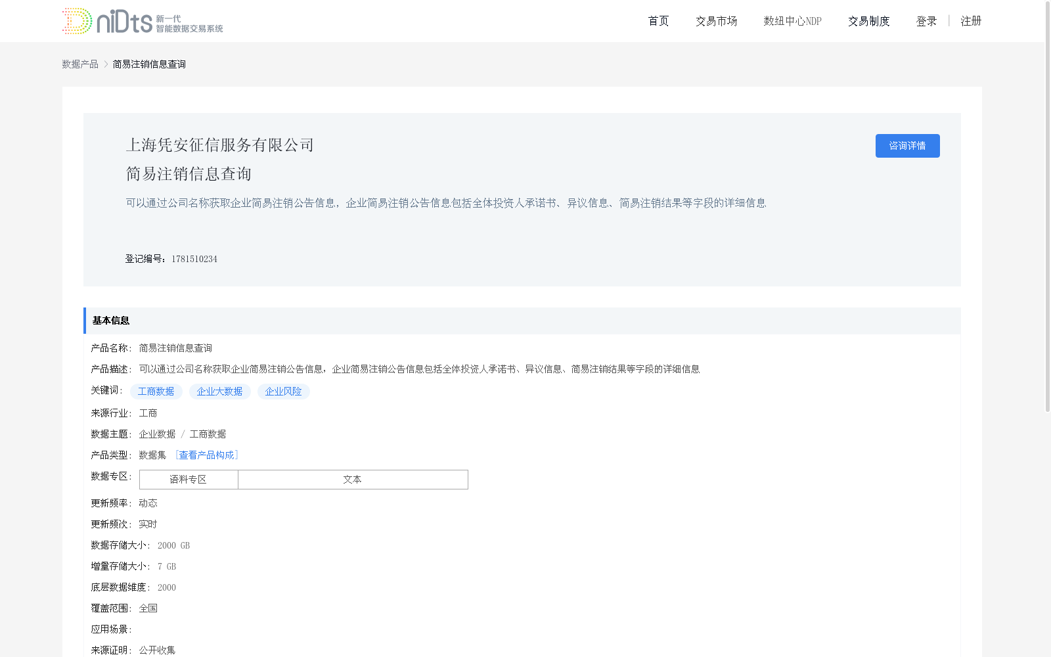Image resolution: width=1051 pixels, height=657 pixels.
Task: Open 查看产品构成 link
Action: (206, 455)
